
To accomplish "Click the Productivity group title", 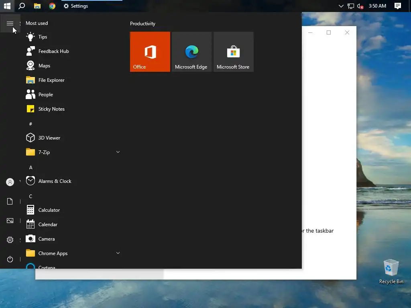I will point(142,24).
